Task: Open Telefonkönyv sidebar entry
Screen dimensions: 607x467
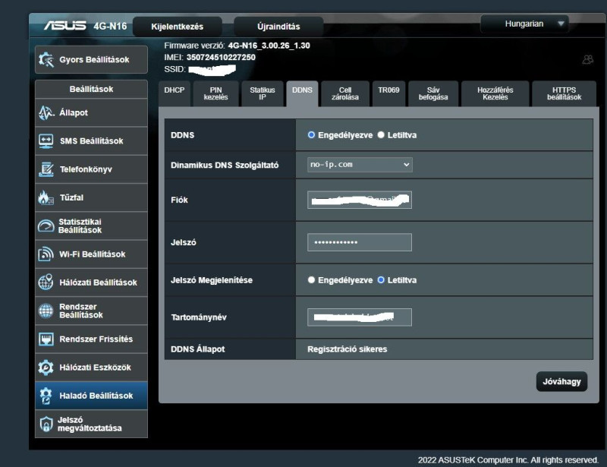Action: (x=91, y=169)
